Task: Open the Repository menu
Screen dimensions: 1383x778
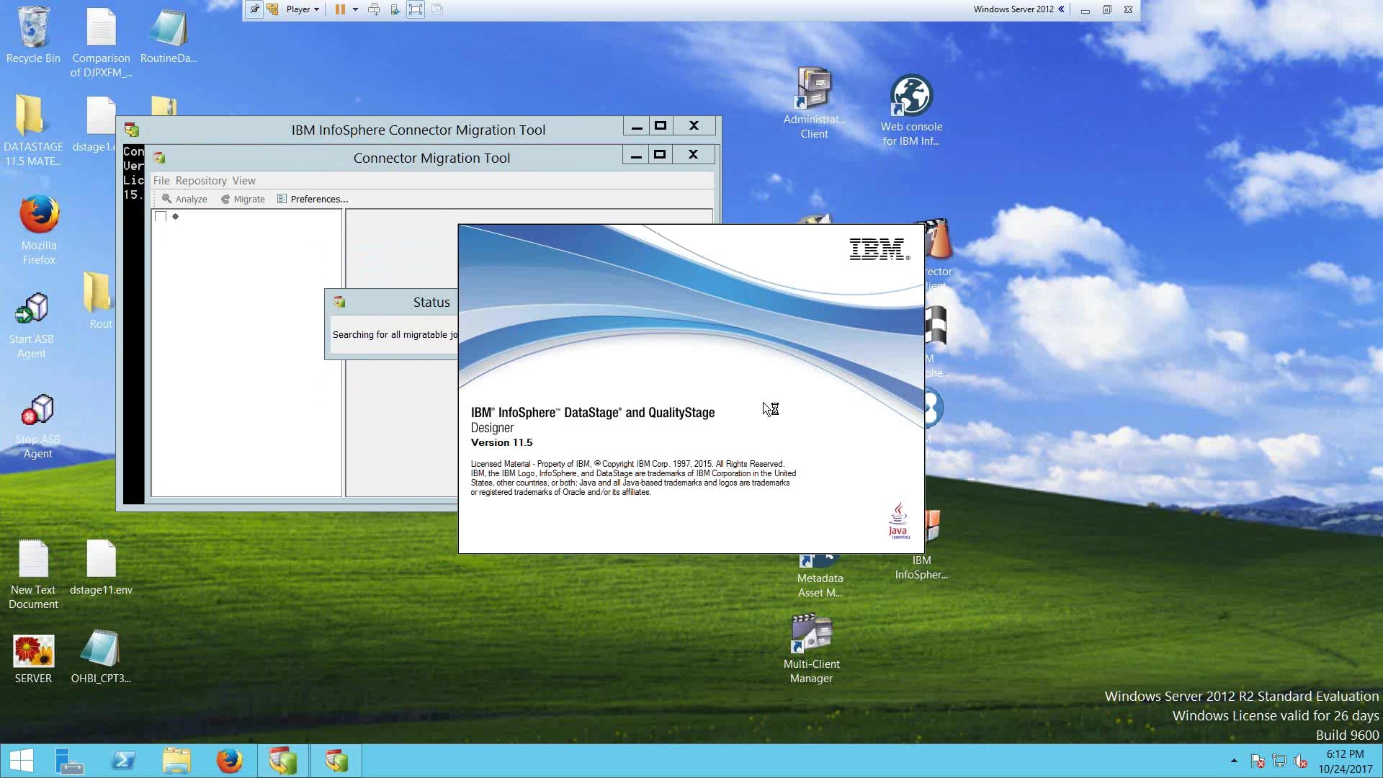Action: pos(201,181)
